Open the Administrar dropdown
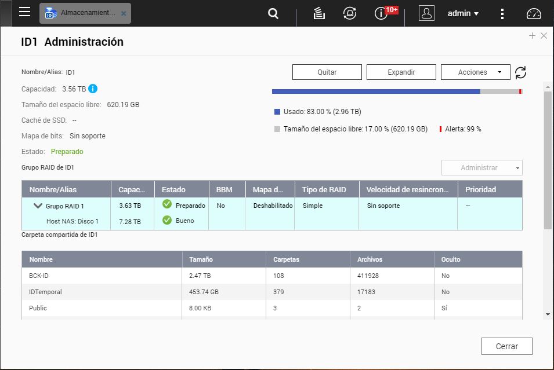Image resolution: width=554 pixels, height=370 pixels. [481, 168]
